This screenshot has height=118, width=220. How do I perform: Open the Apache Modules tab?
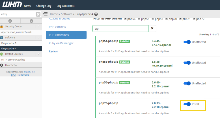tap(59, 19)
